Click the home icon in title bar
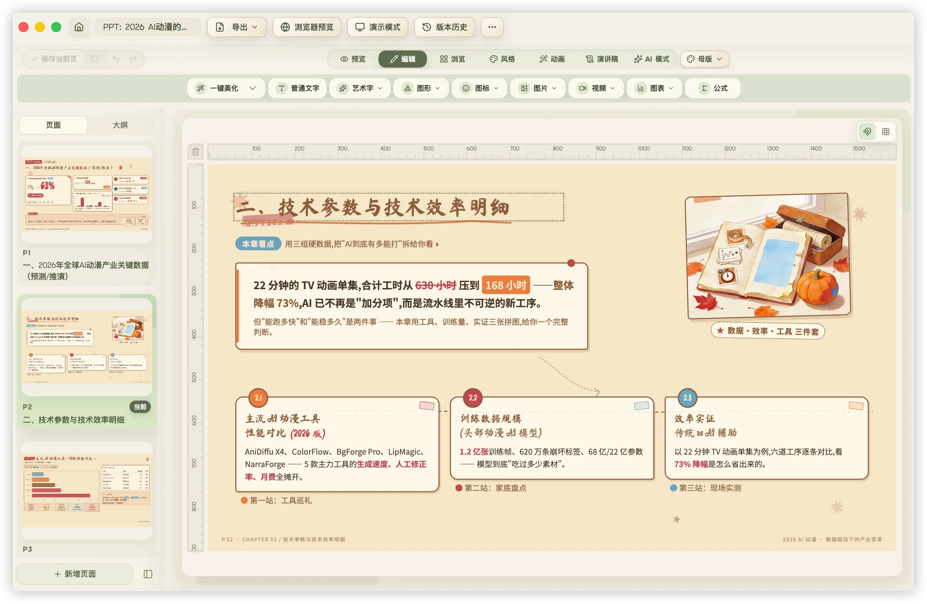The image size is (927, 604). click(79, 27)
